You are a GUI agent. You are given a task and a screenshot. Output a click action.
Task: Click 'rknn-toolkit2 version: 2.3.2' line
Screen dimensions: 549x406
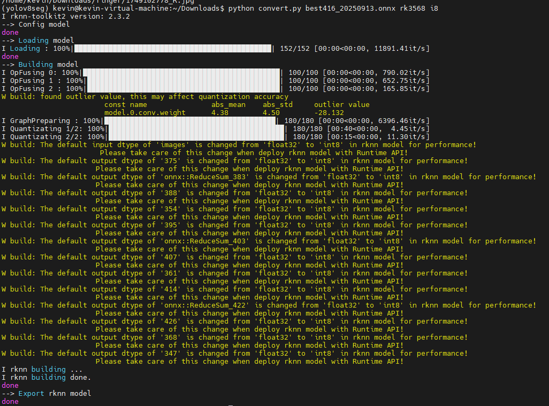(x=66, y=16)
